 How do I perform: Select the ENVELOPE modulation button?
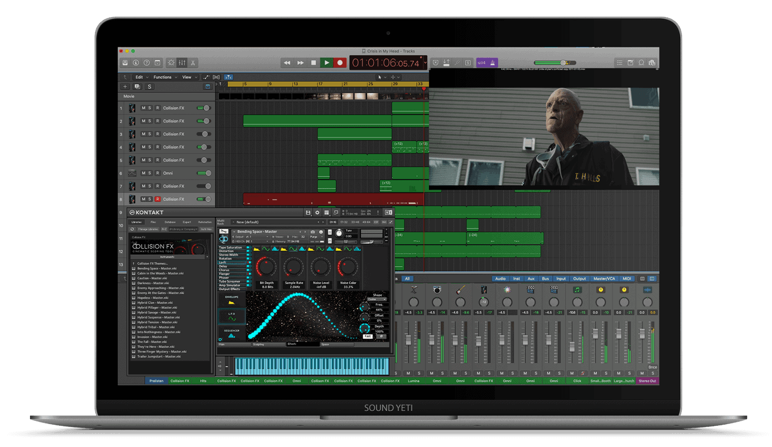[x=231, y=300]
